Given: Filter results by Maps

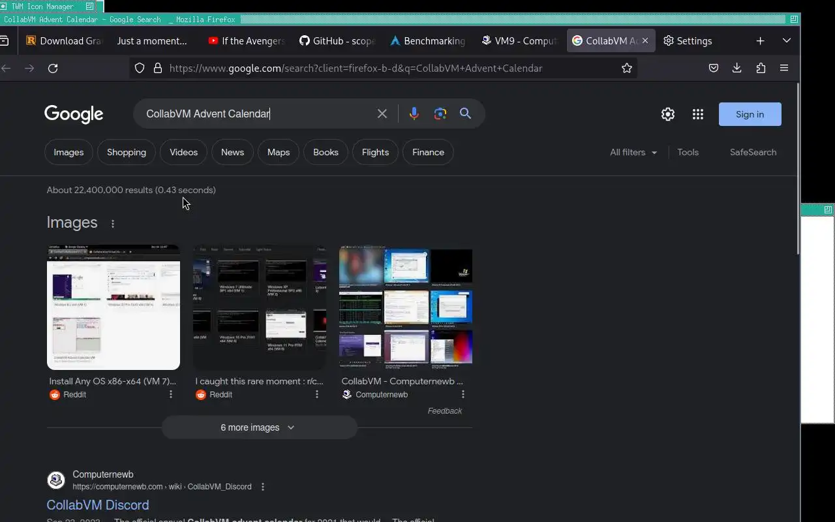Looking at the screenshot, I should [279, 152].
